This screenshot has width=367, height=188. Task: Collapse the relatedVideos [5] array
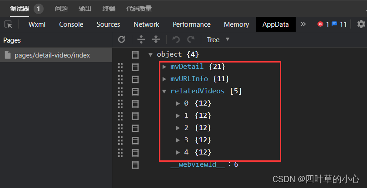point(164,92)
